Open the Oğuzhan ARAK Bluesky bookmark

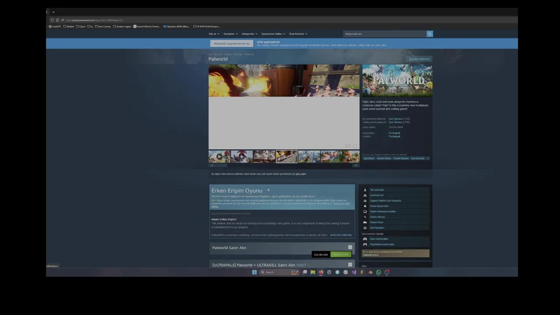click(x=177, y=27)
